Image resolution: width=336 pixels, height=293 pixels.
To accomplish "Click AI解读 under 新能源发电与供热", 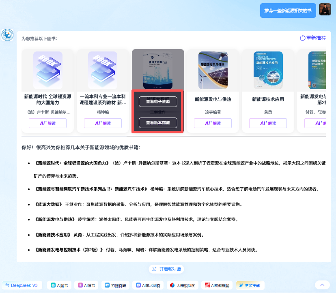I will click(213, 123).
